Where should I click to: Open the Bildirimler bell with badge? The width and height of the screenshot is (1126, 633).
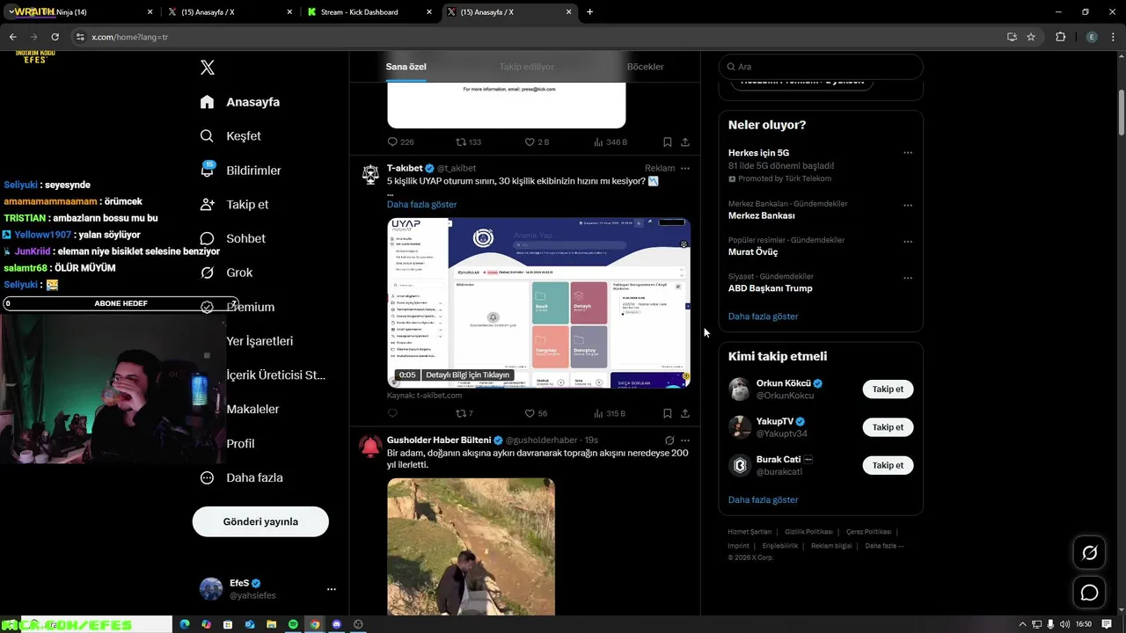[208, 170]
